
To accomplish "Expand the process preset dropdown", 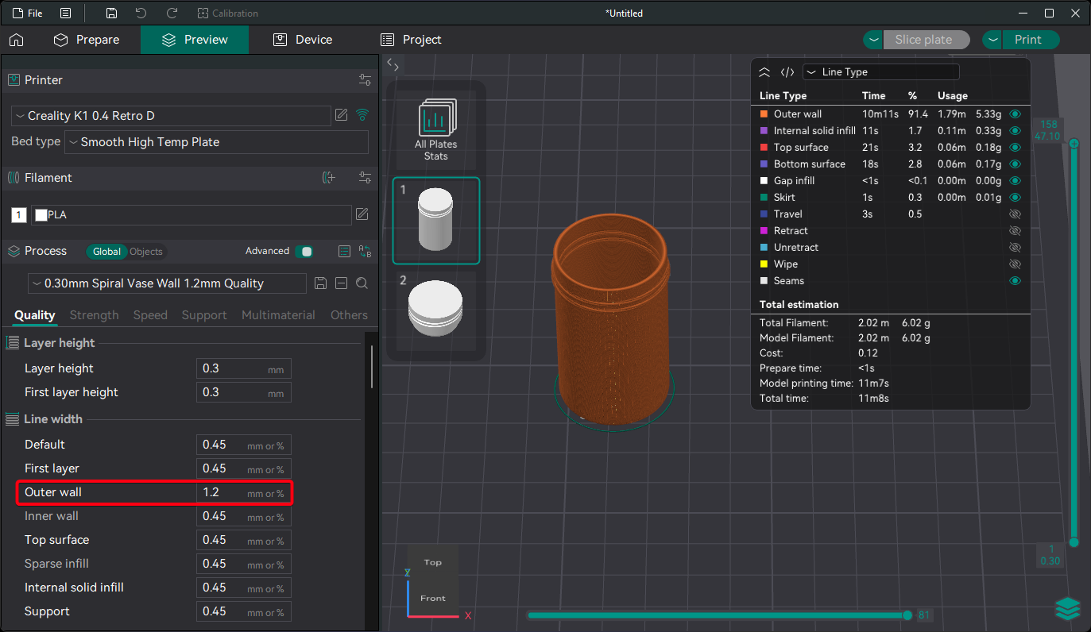I will 167,283.
